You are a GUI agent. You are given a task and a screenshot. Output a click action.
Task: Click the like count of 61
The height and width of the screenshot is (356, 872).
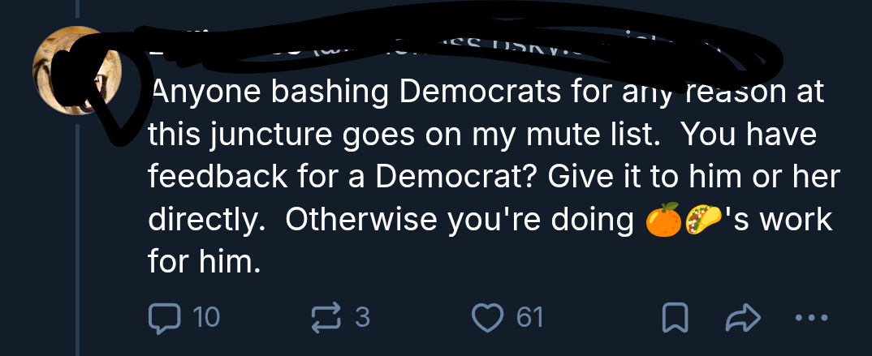[x=529, y=317]
